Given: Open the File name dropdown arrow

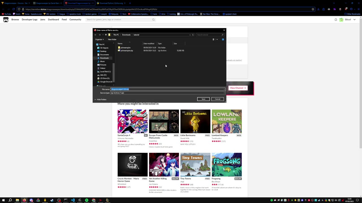Looking at the screenshot, I should point(224,89).
